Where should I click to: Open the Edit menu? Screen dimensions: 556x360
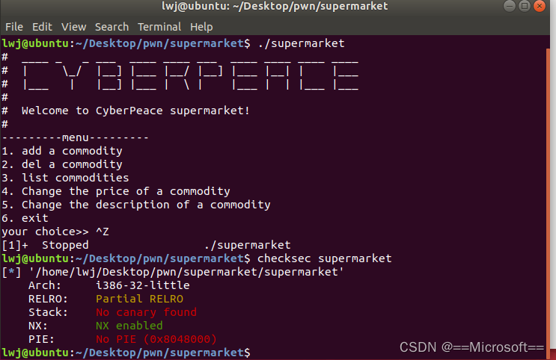click(42, 27)
